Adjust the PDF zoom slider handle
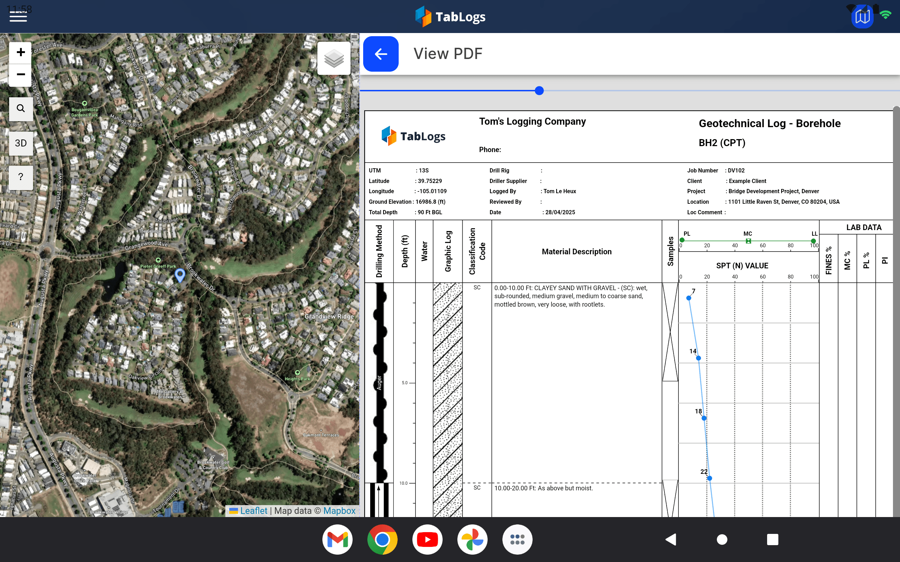 pos(539,91)
